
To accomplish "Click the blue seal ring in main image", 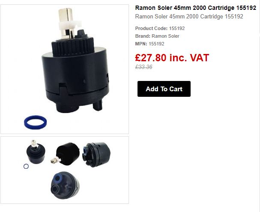I will pos(35,122).
